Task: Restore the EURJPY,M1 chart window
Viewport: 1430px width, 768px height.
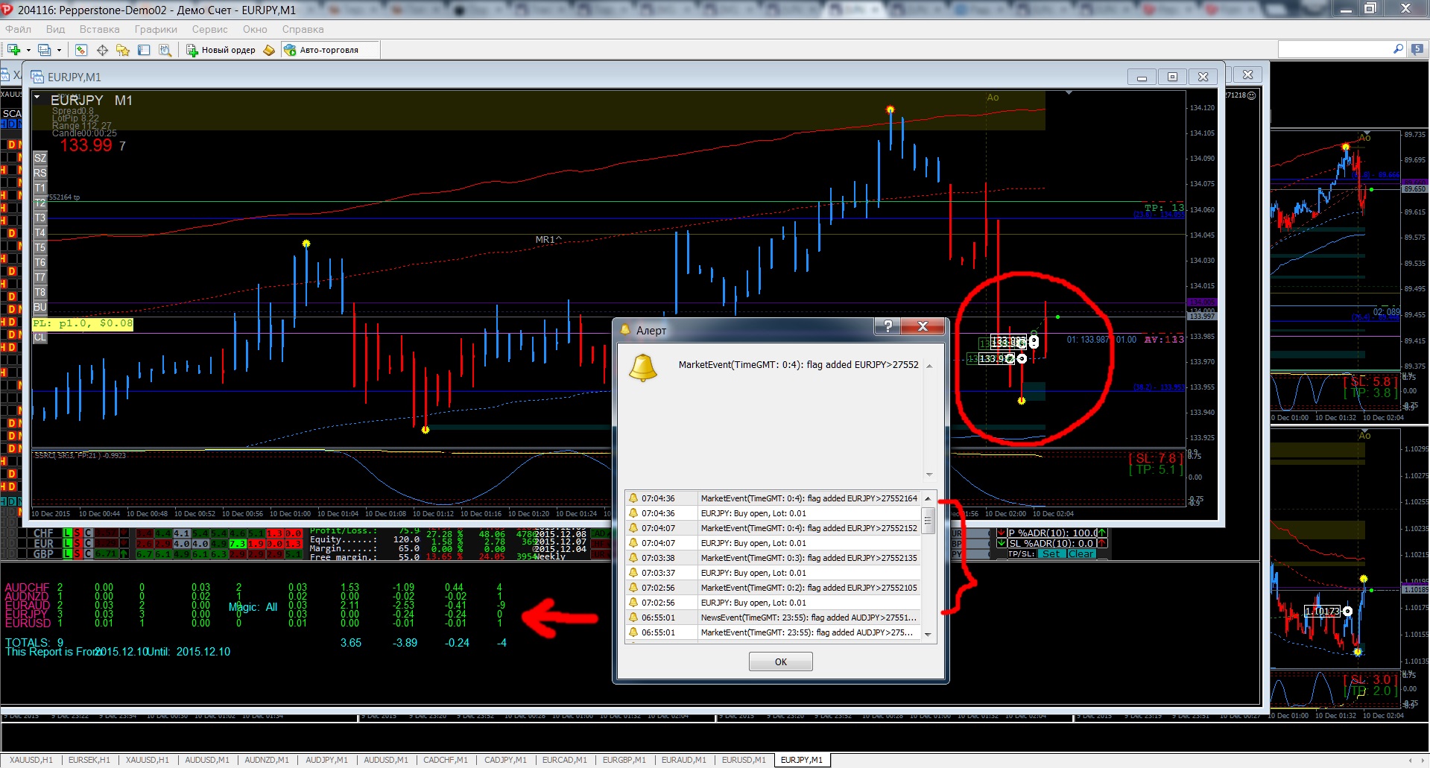Action: 1172,77
